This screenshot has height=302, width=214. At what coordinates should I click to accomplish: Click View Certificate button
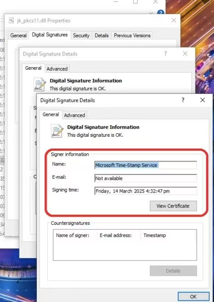173,206
